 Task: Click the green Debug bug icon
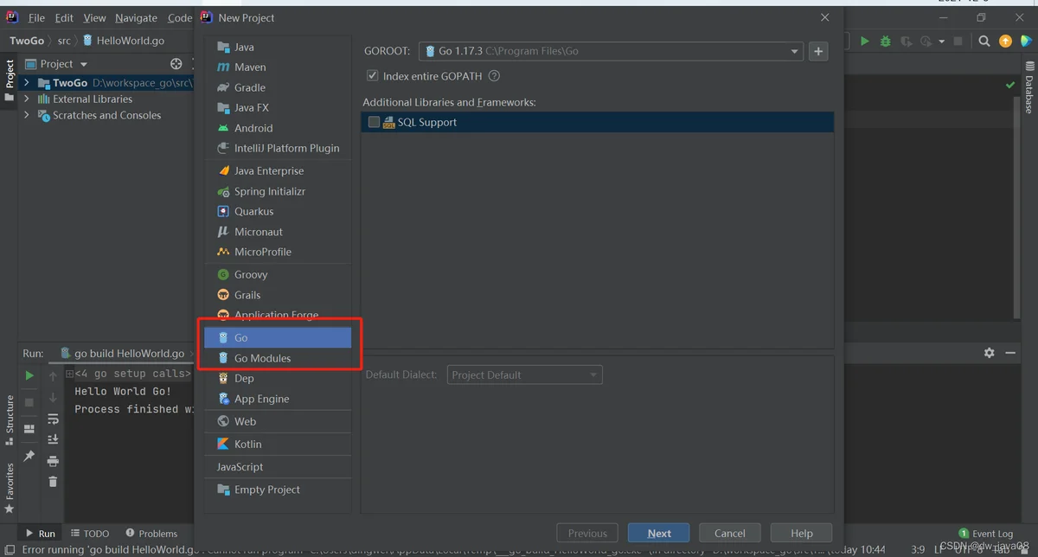tap(885, 41)
